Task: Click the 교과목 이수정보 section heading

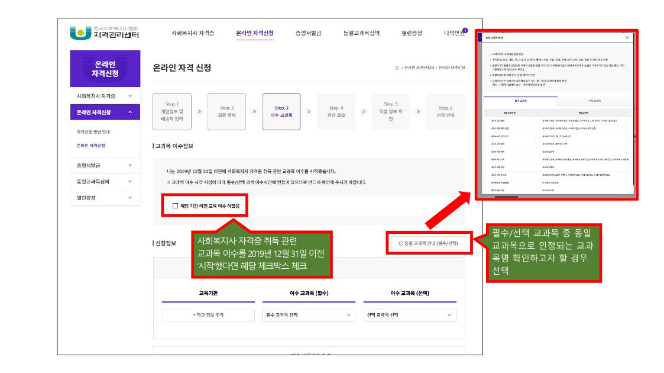Action: (x=174, y=146)
